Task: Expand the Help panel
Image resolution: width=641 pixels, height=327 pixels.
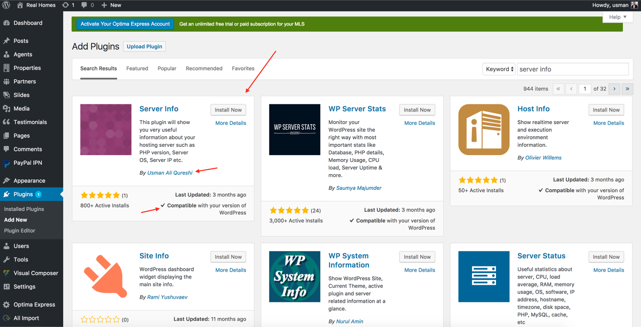Action: click(x=618, y=17)
